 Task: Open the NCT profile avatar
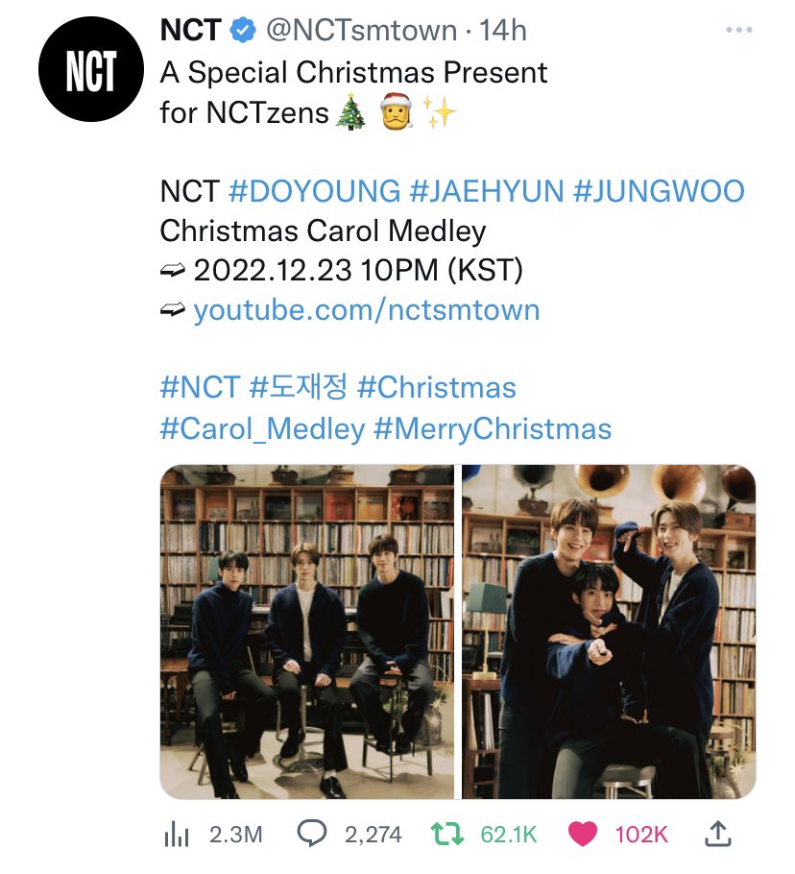click(91, 69)
